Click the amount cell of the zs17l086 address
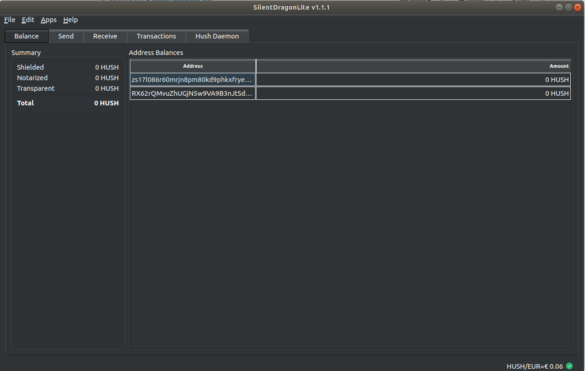 pyautogui.click(x=413, y=80)
